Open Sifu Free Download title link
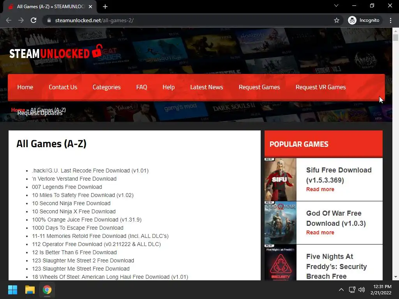The image size is (399, 299). point(339,175)
